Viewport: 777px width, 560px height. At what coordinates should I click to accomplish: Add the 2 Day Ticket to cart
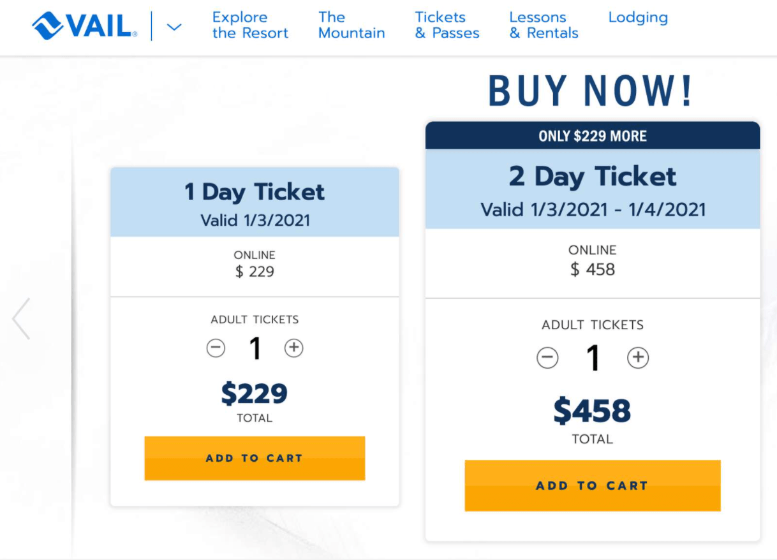[x=592, y=485]
